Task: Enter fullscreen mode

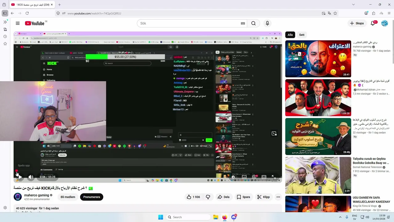Action: click(274, 177)
